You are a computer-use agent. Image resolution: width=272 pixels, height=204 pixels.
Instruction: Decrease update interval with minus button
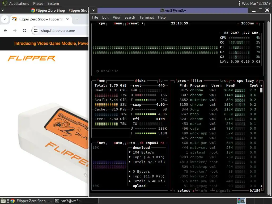click(x=238, y=23)
